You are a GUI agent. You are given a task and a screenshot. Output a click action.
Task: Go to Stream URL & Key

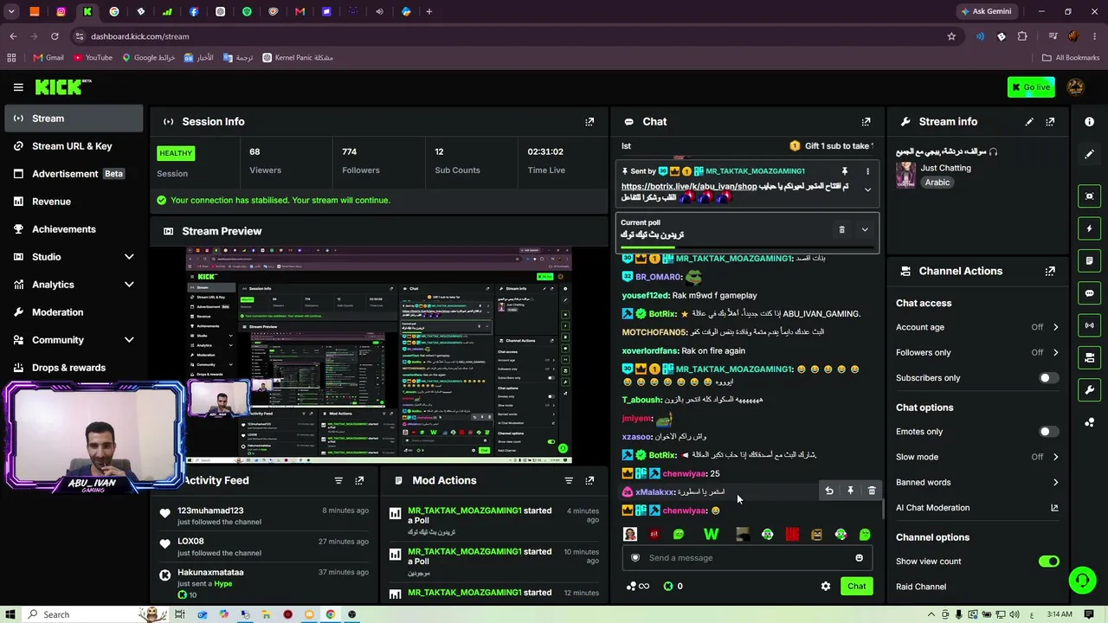(x=74, y=146)
